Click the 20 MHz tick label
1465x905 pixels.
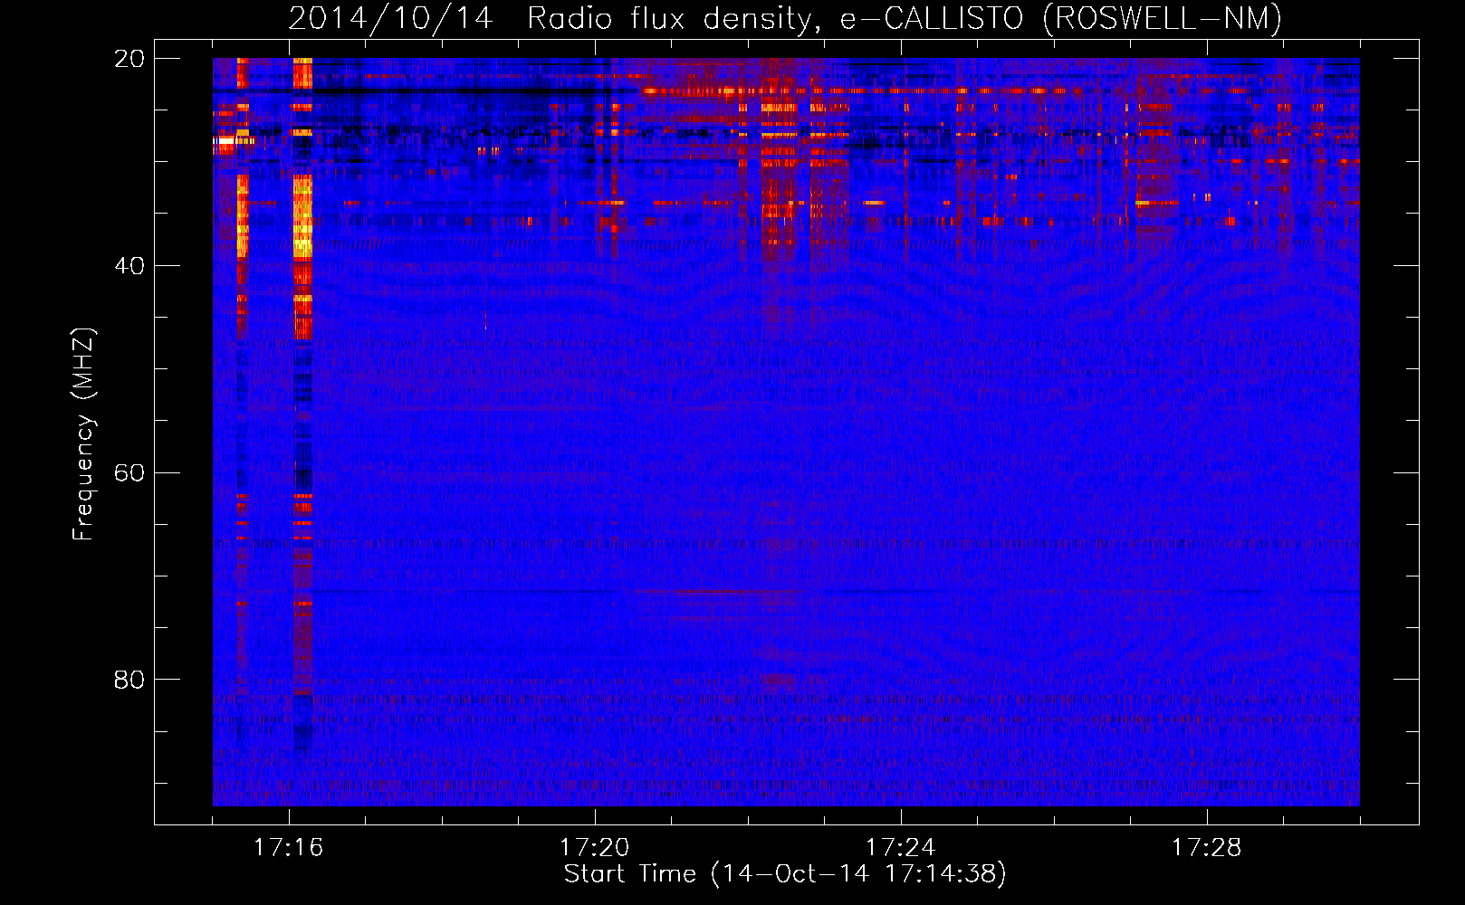tap(129, 59)
